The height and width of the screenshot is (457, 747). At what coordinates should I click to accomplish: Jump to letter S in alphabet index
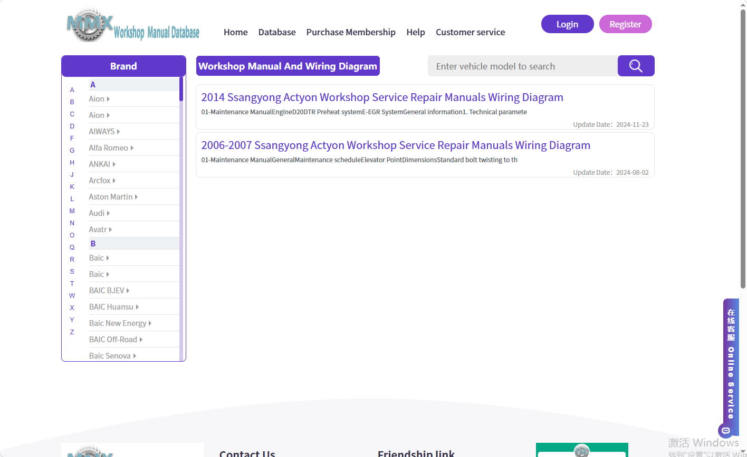click(72, 272)
